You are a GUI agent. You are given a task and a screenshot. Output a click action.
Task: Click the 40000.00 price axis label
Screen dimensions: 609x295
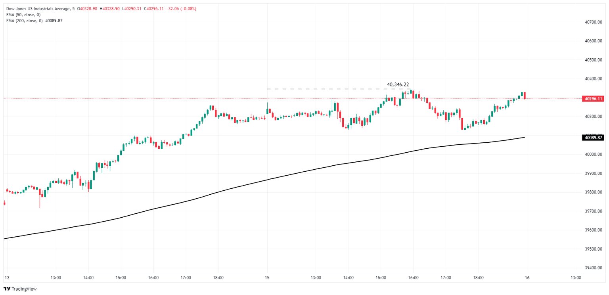tap(594, 154)
